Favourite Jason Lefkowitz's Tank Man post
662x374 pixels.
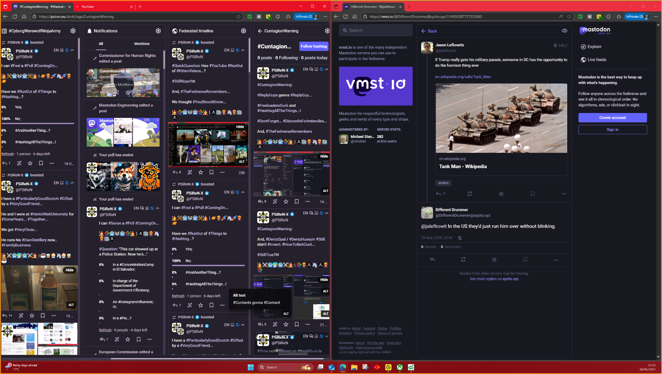click(501, 194)
